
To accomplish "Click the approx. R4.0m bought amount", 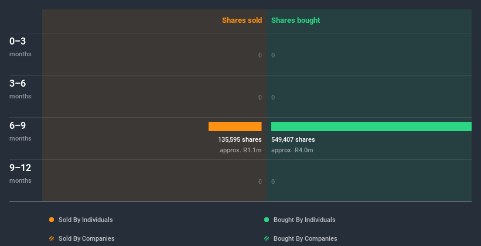I will [x=292, y=150].
